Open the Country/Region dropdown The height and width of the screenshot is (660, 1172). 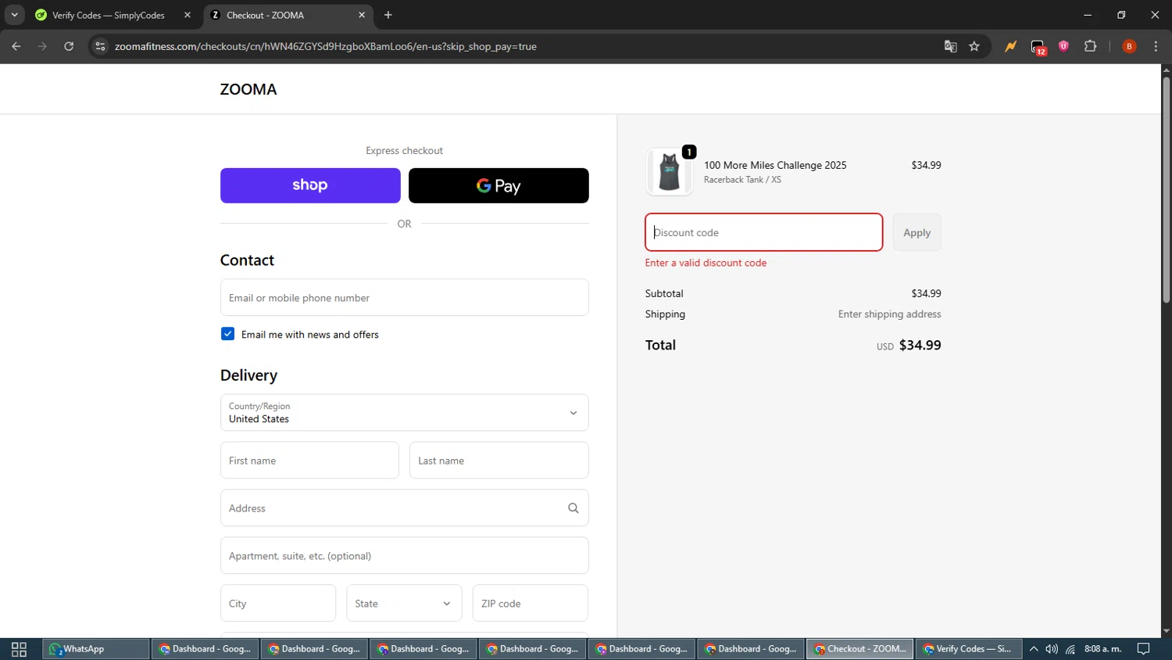(x=405, y=413)
